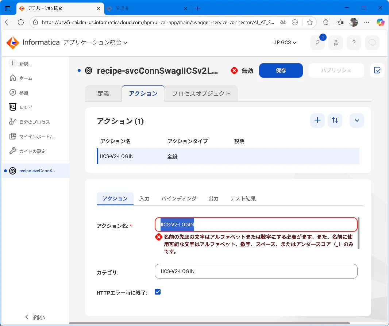Click the 無効 invalid status indicator

coord(242,71)
